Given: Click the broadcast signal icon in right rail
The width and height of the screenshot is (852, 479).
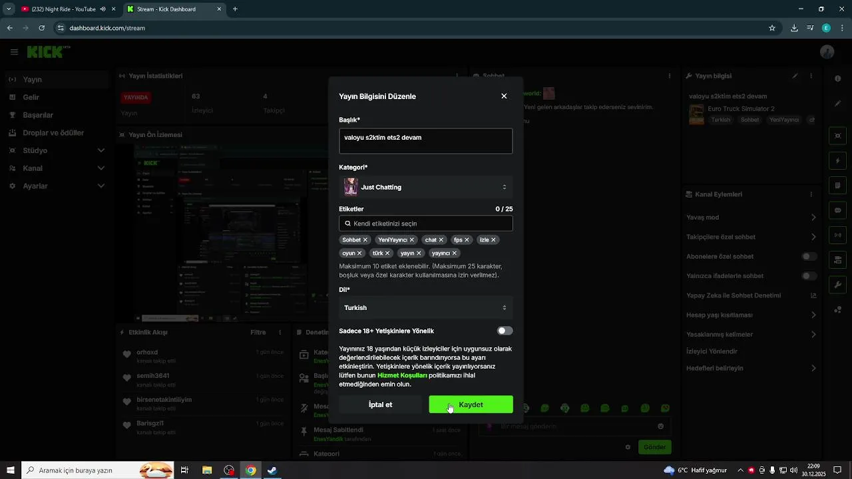Looking at the screenshot, I should point(838,235).
